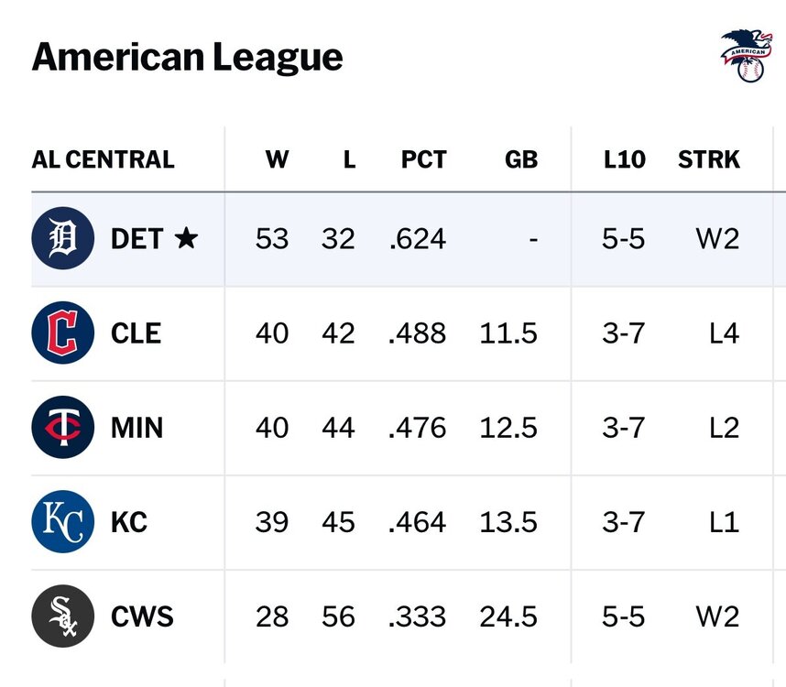Click the Chicago White Sox logo
786x687 pixels.
[x=62, y=616]
